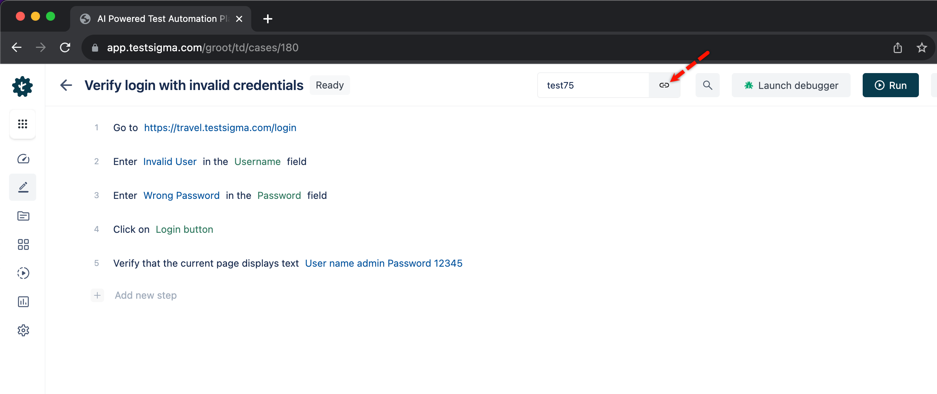
Task: Click the lock icon in address bar
Action: [95, 48]
